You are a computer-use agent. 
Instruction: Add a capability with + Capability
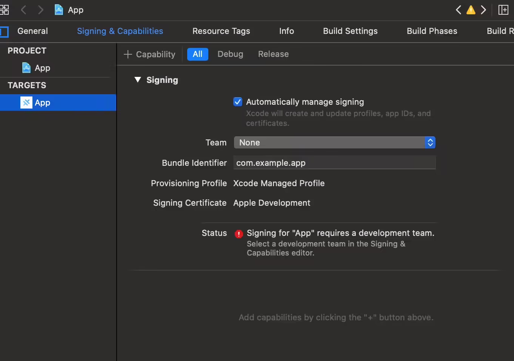149,54
